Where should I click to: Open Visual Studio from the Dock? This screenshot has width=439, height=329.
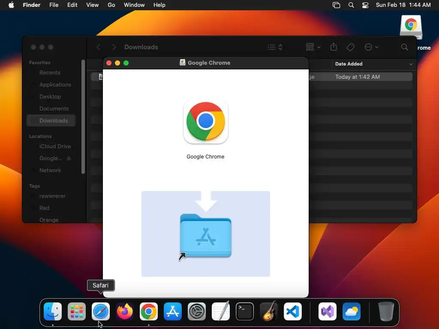[328, 311]
